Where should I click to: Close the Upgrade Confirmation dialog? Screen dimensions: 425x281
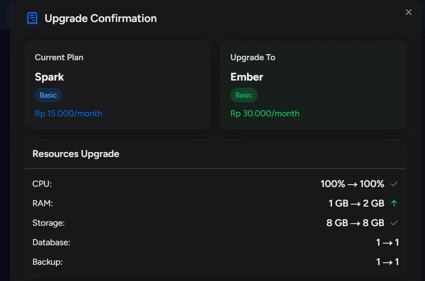click(408, 12)
